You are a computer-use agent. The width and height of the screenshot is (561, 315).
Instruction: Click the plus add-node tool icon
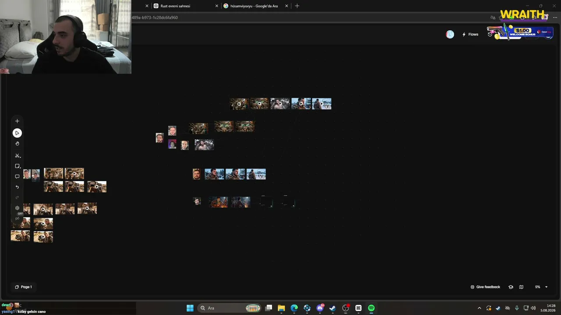pos(17,121)
